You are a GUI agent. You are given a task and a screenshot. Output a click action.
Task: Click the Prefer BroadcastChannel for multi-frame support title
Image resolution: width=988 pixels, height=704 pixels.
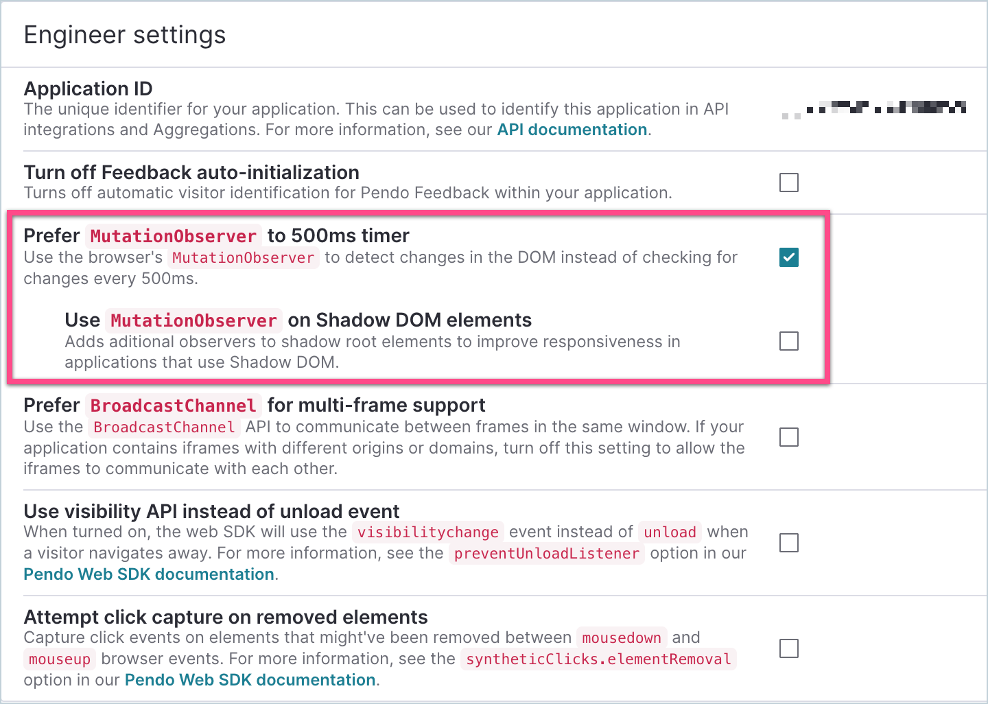(x=255, y=406)
